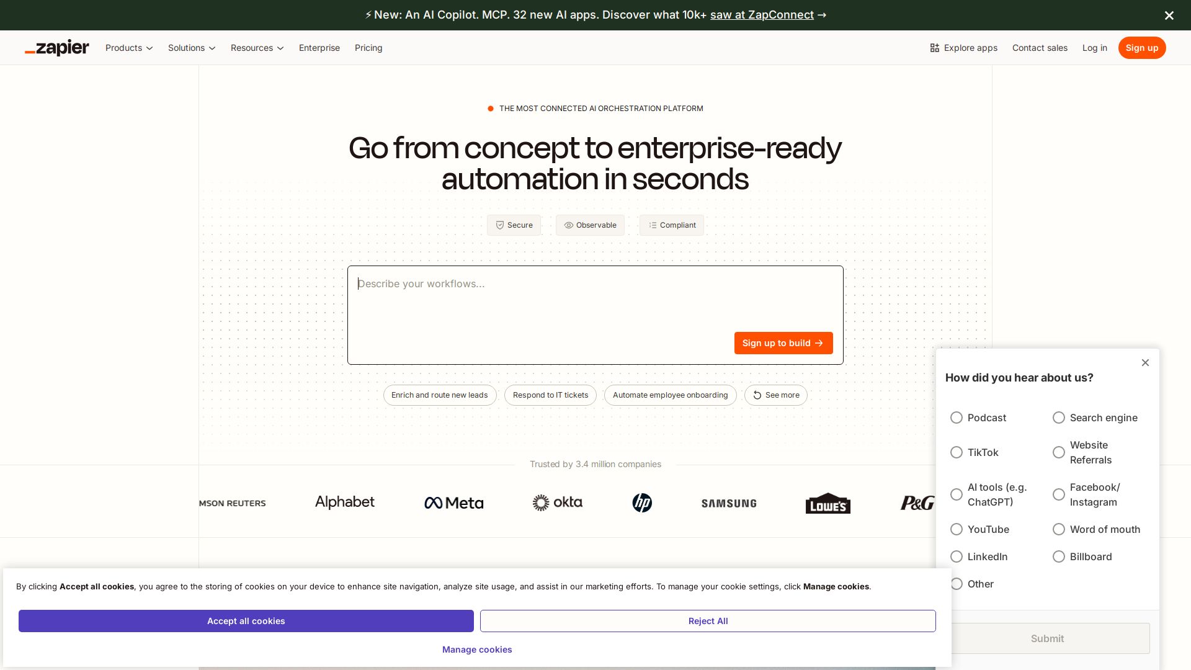
Task: Click the Observable eye badge
Action: pyautogui.click(x=590, y=225)
